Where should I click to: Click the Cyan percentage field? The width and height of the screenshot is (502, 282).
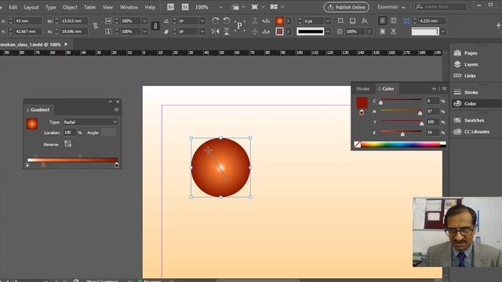point(432,101)
